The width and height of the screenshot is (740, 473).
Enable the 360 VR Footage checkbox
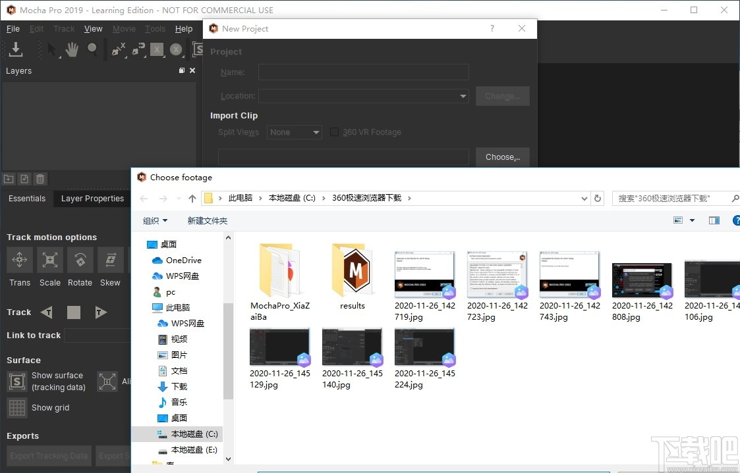click(334, 132)
